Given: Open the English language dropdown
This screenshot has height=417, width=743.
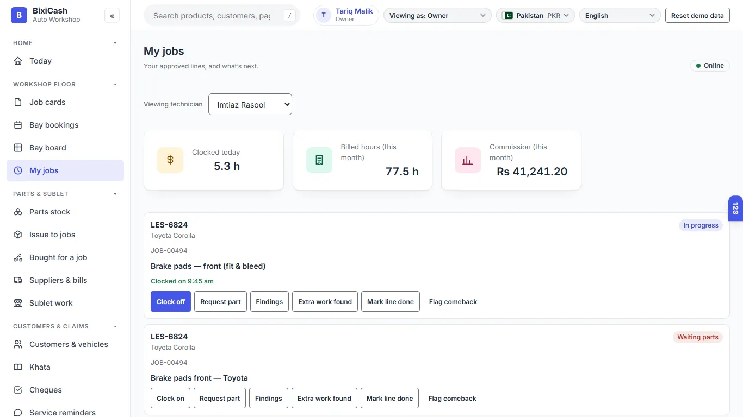Looking at the screenshot, I should coord(620,16).
